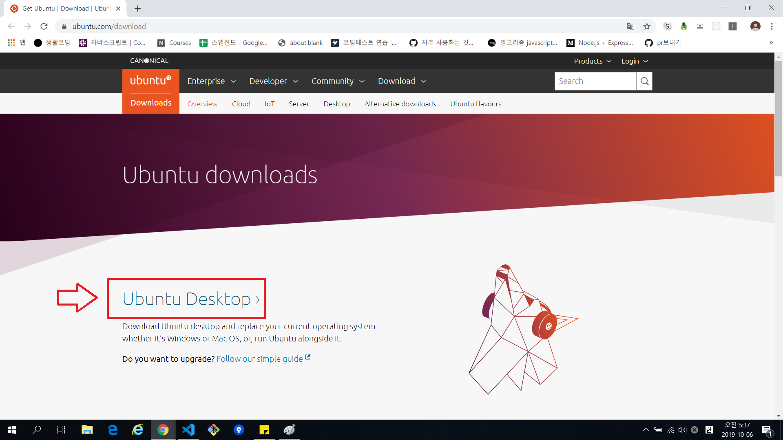Open the Chrome profile avatar icon
This screenshot has width=783, height=440.
pyautogui.click(x=755, y=26)
